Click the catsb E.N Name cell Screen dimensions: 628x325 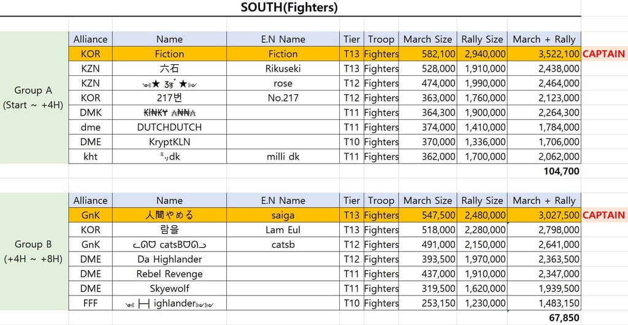coord(283,245)
